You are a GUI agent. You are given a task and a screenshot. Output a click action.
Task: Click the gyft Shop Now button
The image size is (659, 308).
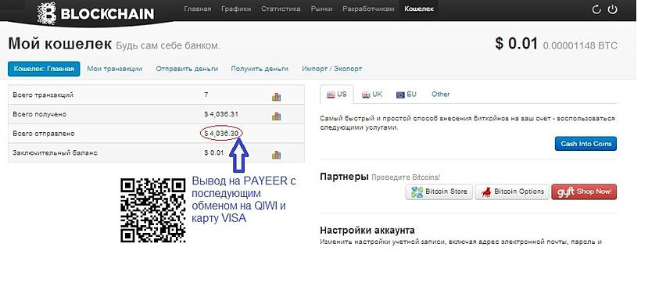pos(584,192)
